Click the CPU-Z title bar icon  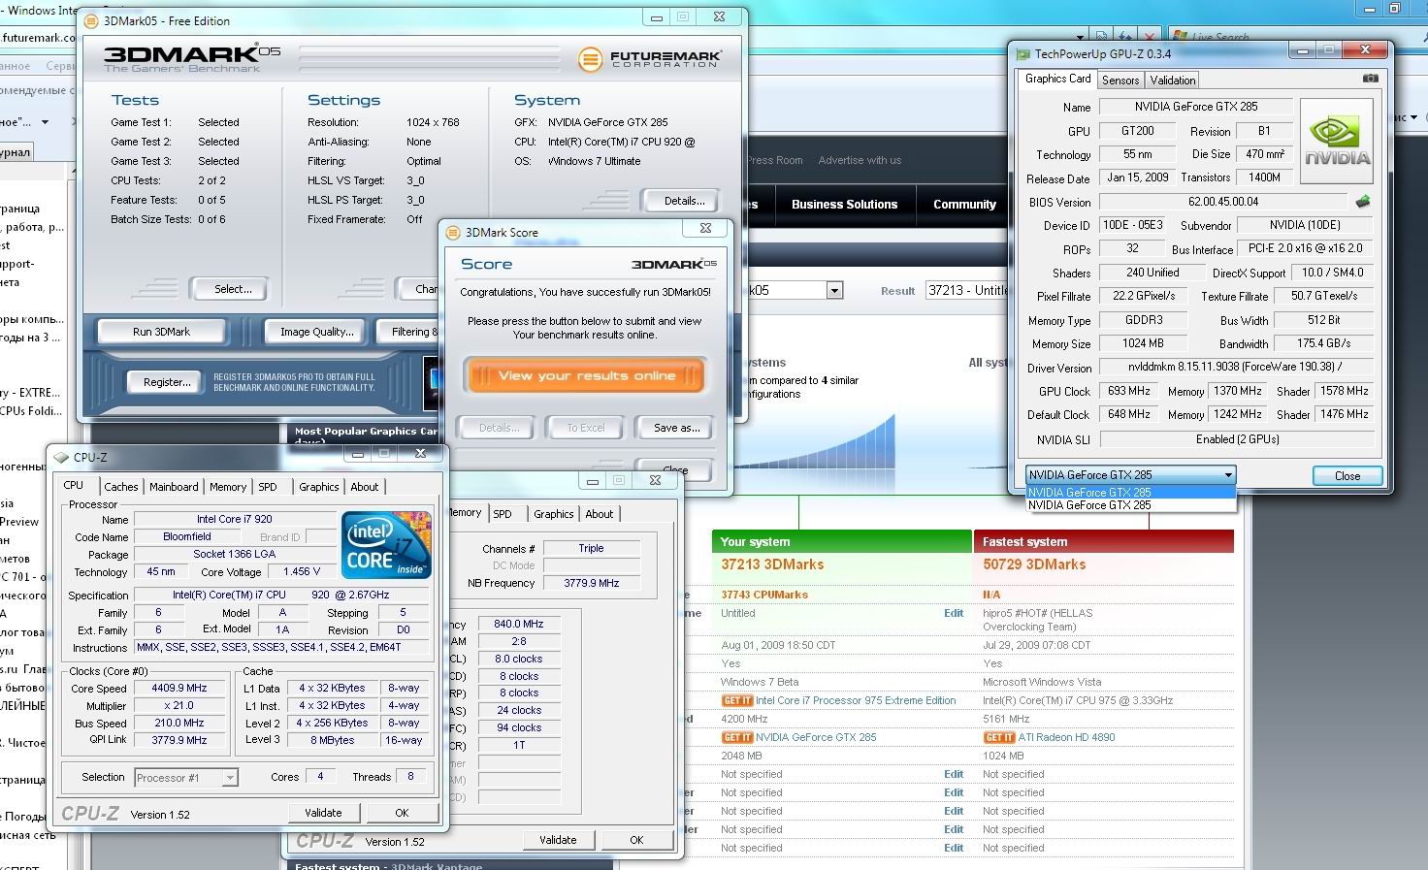pyautogui.click(x=61, y=457)
